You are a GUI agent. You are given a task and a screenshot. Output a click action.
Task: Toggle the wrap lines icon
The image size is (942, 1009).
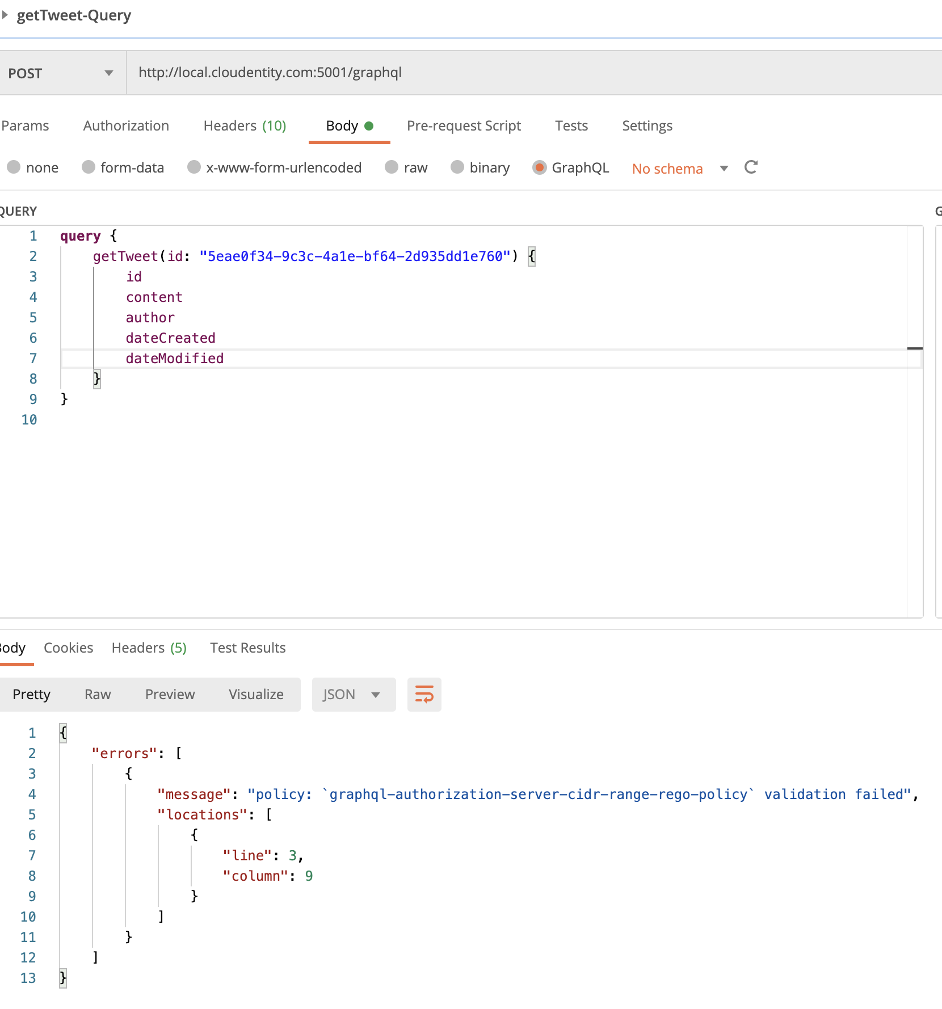[x=424, y=694]
